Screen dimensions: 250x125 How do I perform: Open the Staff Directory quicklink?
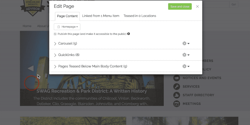pos(198,95)
